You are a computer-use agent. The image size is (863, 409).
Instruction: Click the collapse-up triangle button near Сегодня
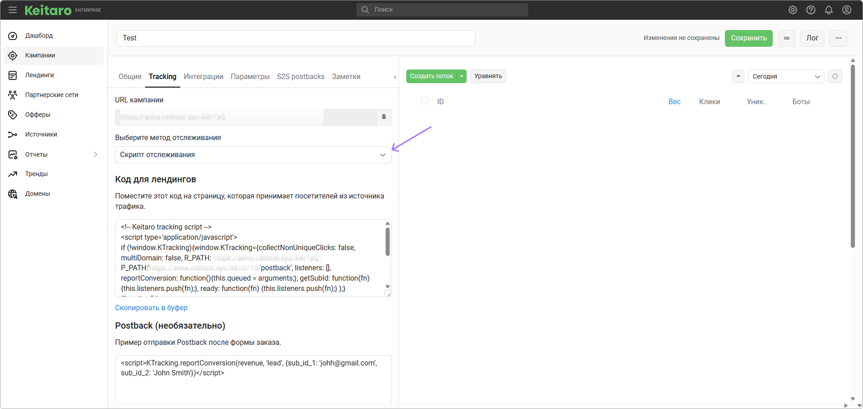[x=738, y=76]
